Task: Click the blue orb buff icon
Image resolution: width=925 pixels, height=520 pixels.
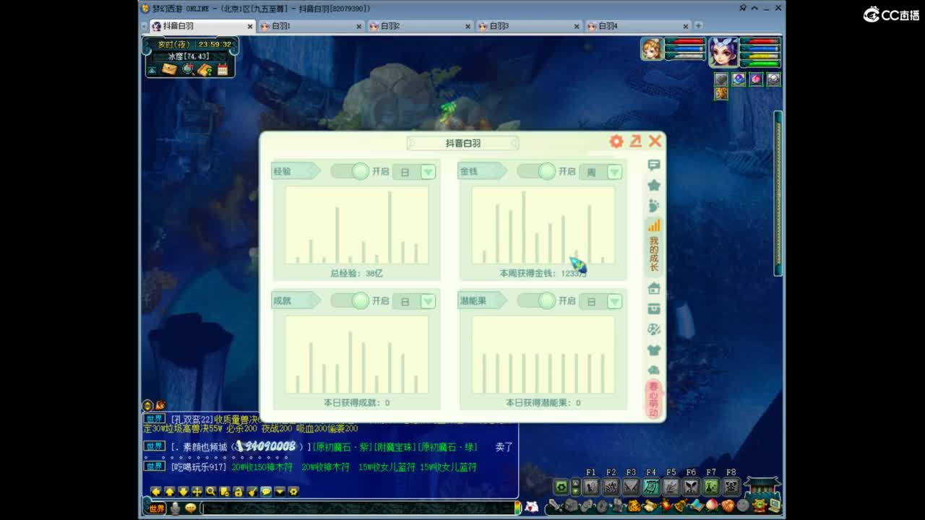Action: 739,79
